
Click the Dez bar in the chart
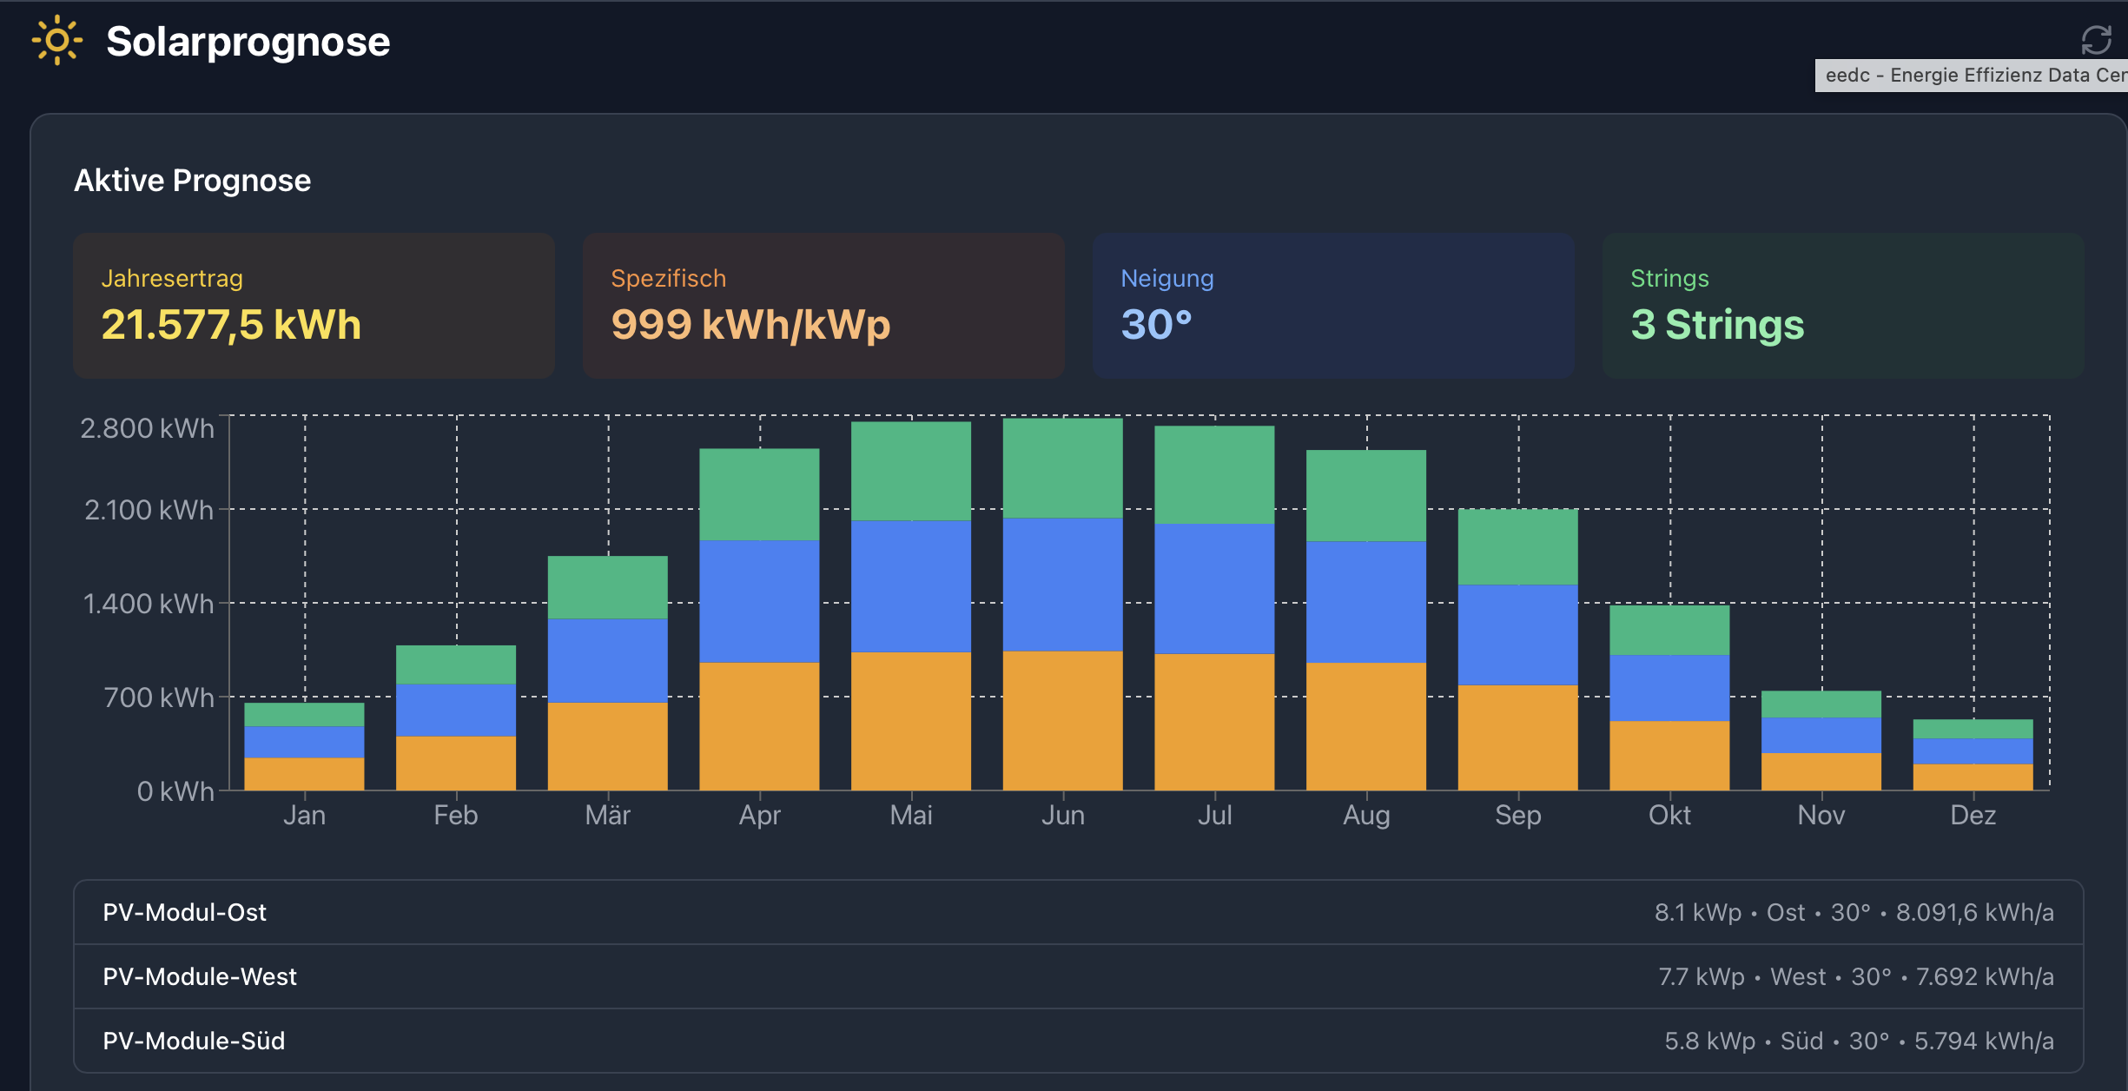[x=1973, y=756]
